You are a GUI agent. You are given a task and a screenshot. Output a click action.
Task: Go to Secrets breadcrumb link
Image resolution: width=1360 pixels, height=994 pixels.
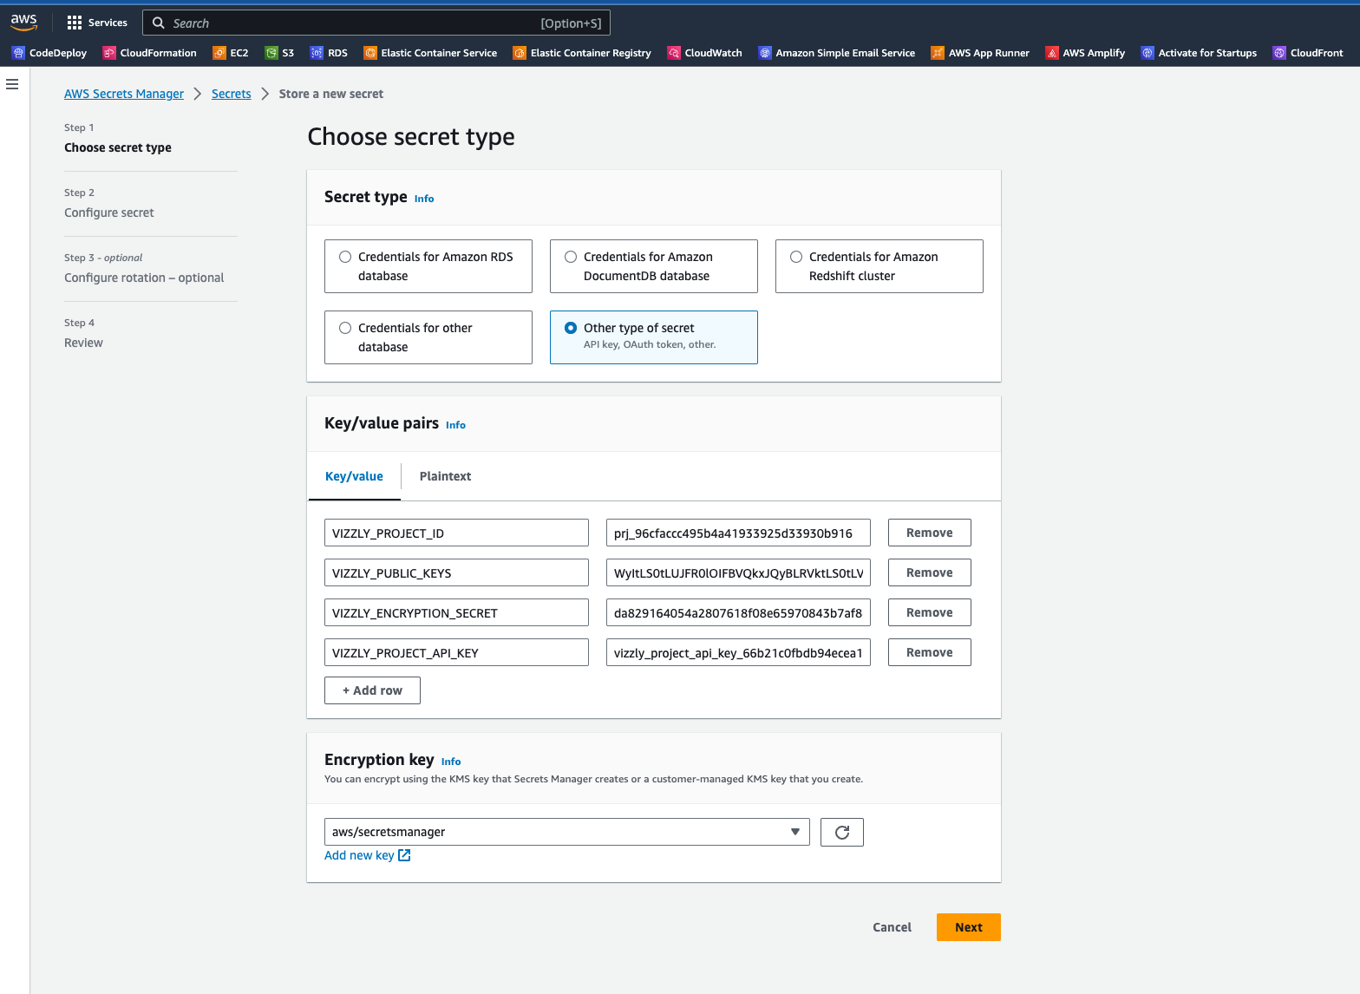point(232,94)
